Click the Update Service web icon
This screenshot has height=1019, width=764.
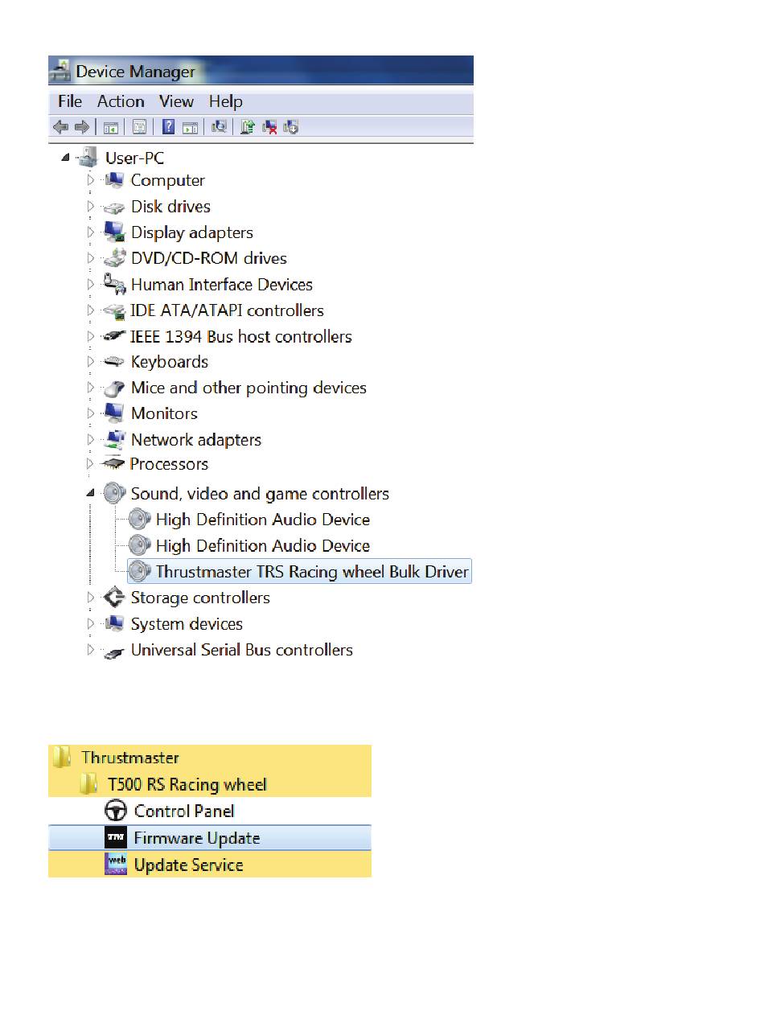point(117,865)
